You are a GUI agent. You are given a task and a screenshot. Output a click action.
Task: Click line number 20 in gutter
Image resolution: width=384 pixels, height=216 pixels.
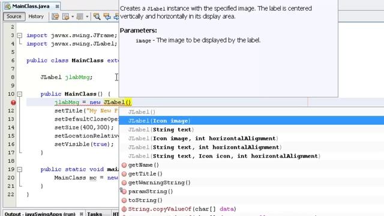click(11, 178)
